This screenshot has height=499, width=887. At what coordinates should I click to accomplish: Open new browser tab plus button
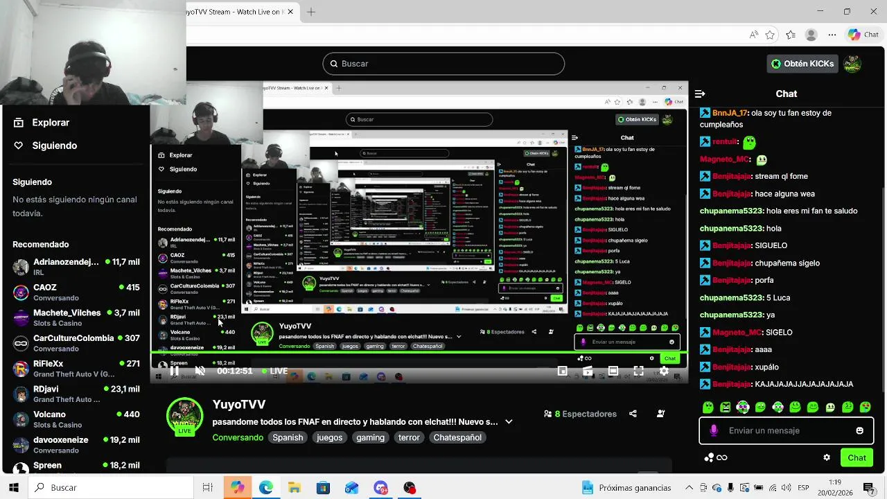coord(311,12)
